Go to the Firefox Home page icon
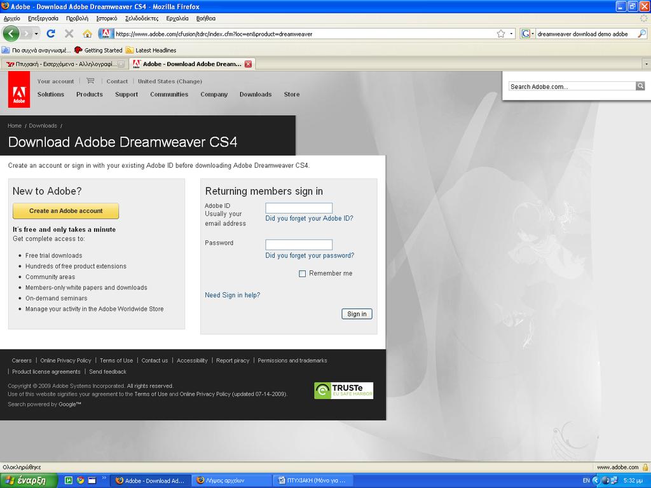651x488 pixels. click(87, 34)
